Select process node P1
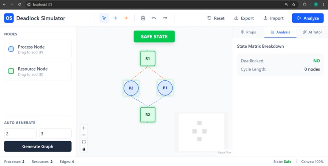Viewport: 328px width, 166px height. [165, 88]
